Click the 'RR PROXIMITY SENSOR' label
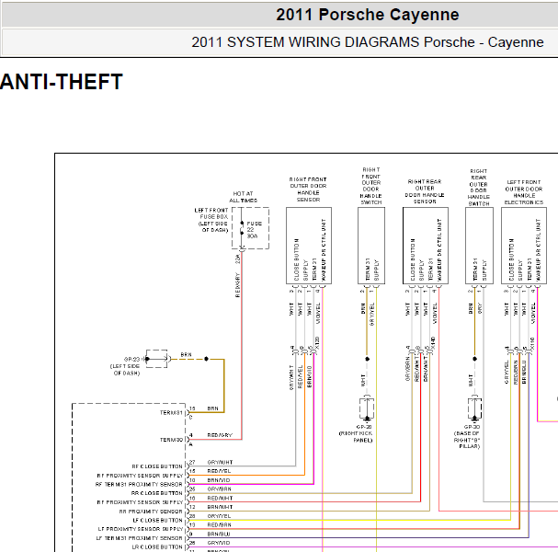This screenshot has height=552, width=558. click(151, 512)
